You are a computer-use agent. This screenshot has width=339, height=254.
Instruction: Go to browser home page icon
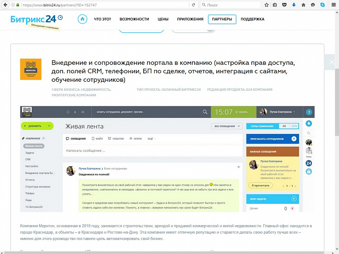303,5
